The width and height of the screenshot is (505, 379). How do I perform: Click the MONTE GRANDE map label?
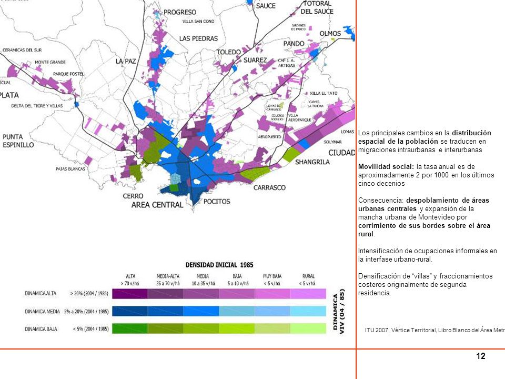tap(50, 62)
